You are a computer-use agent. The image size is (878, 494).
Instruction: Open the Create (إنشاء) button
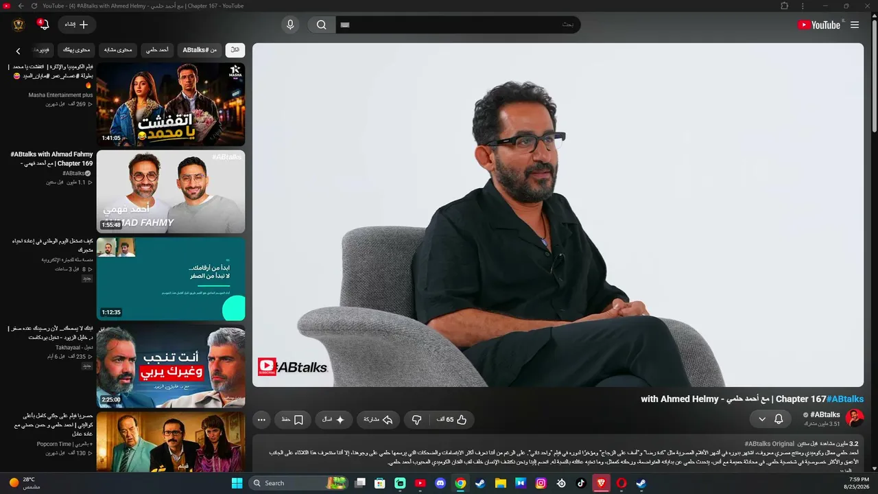click(x=77, y=25)
